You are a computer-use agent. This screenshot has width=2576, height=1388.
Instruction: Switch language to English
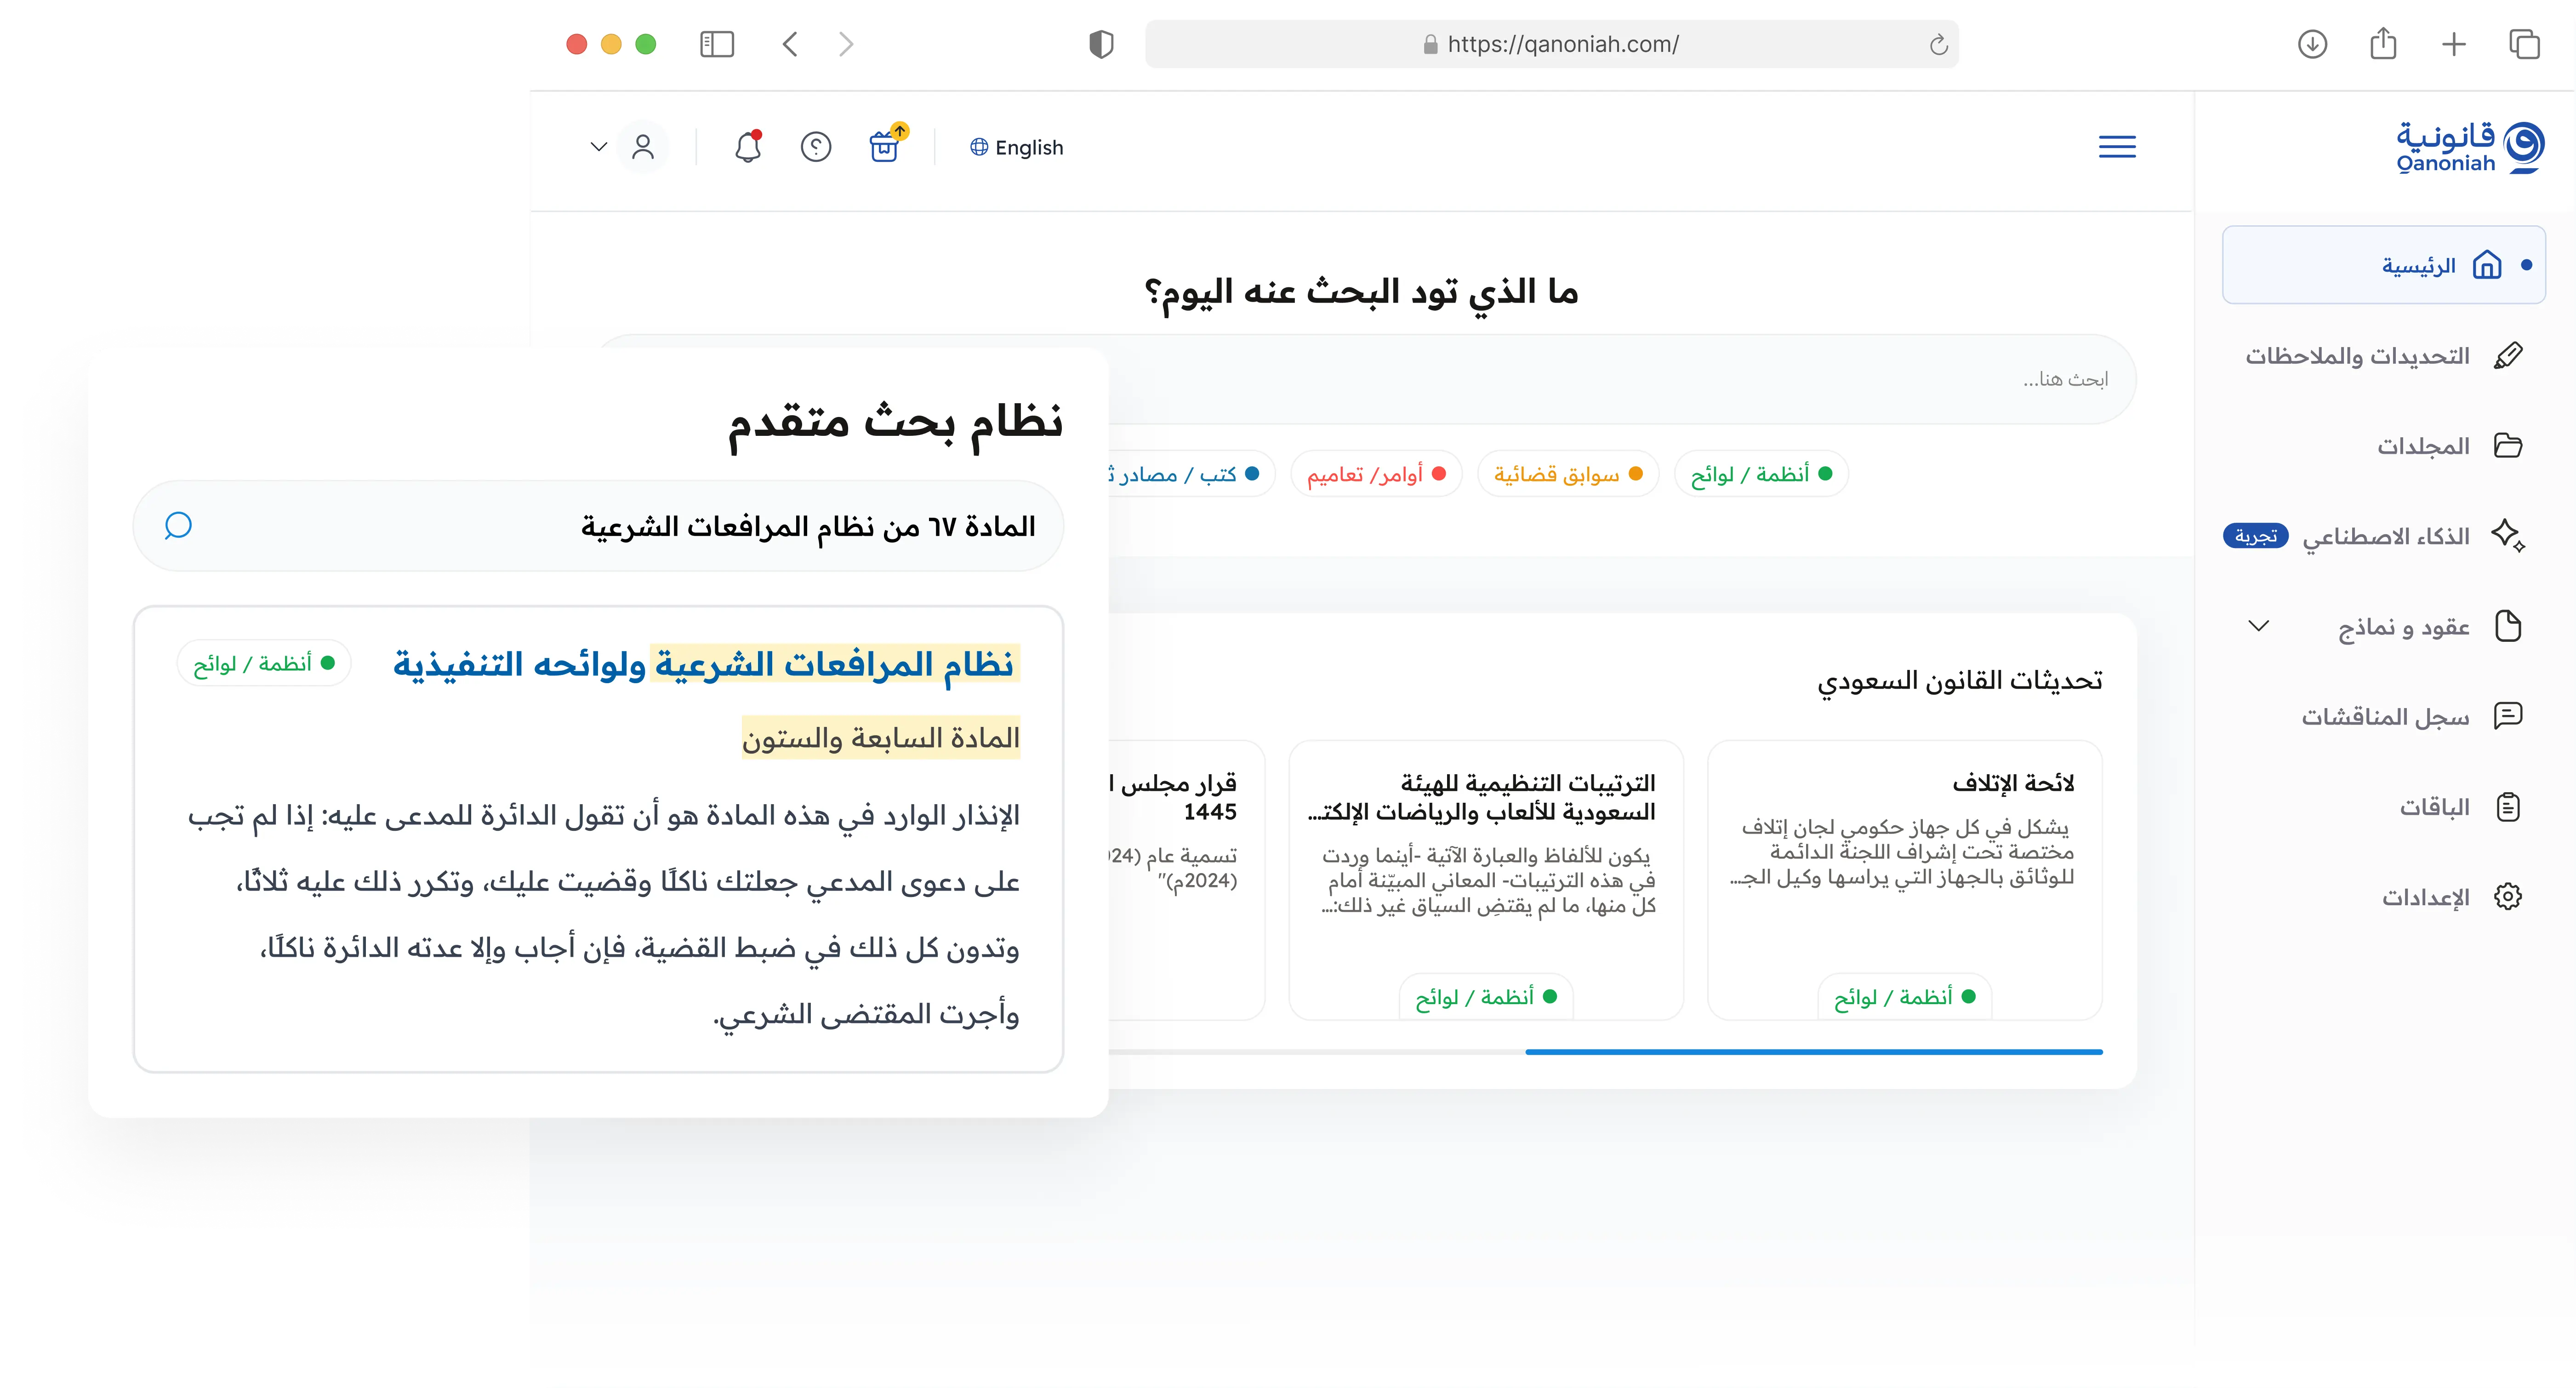(1016, 147)
